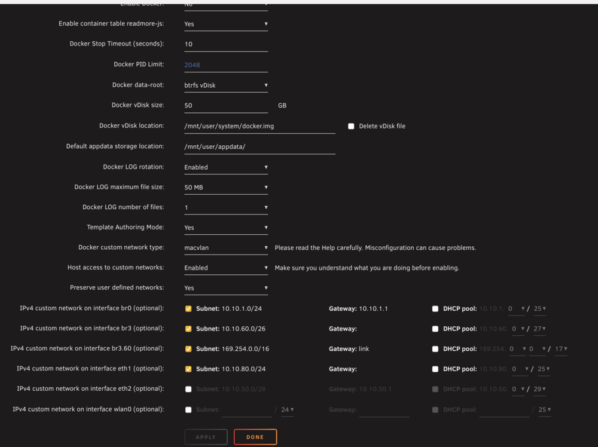Focus the Docker PID Limit field

(x=226, y=65)
